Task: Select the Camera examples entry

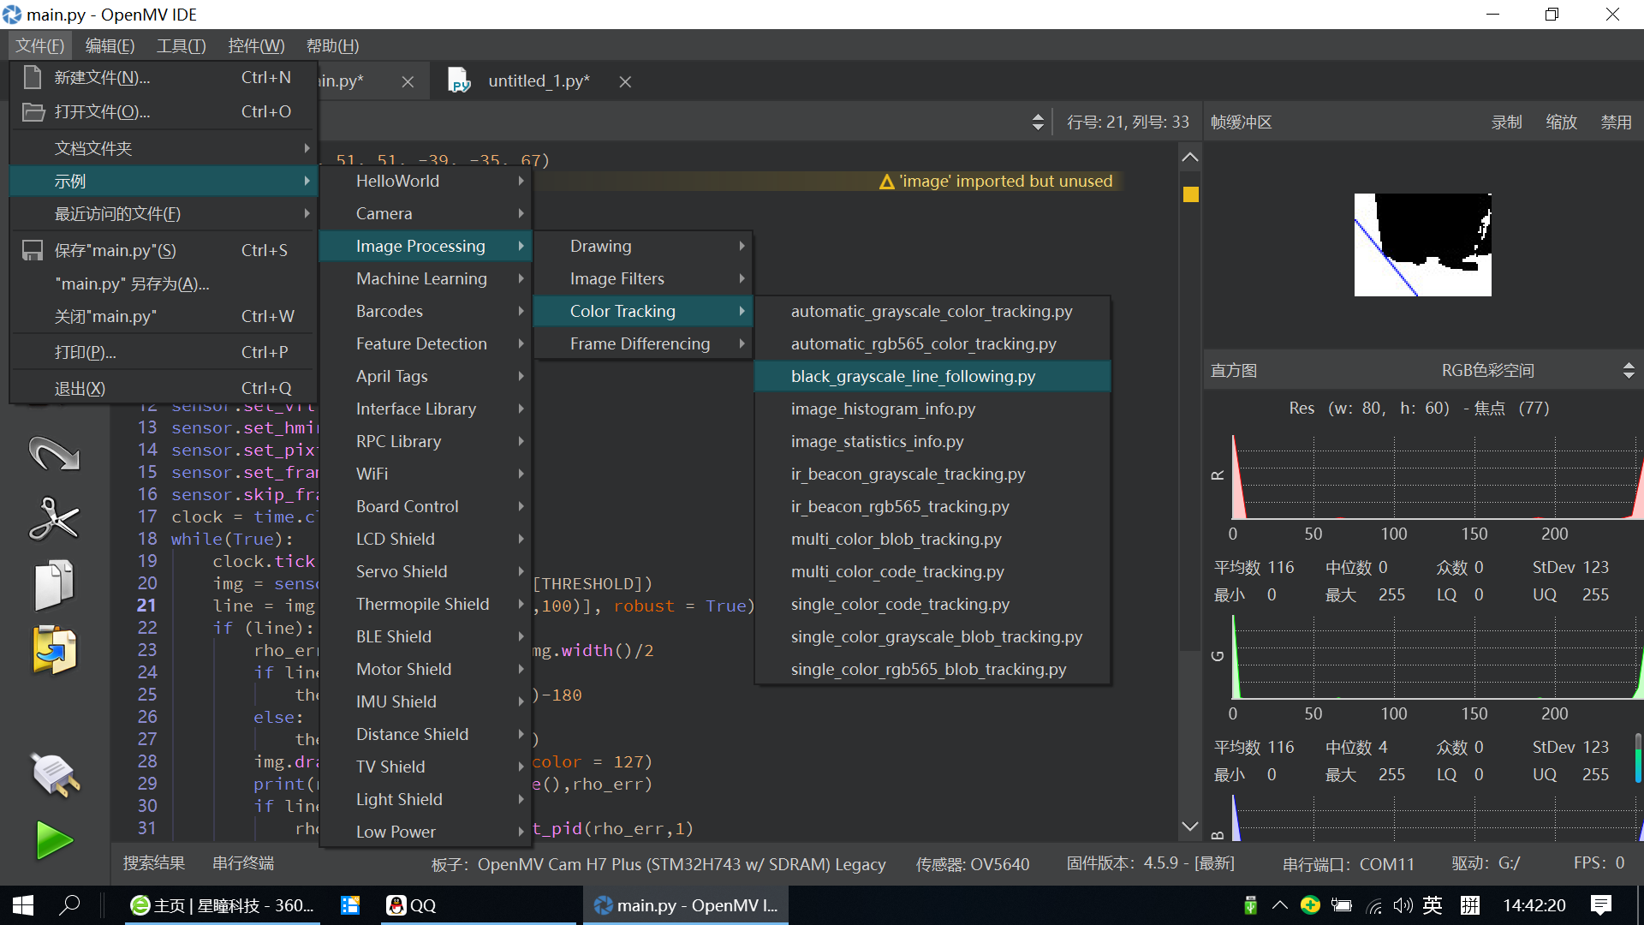Action: tap(426, 213)
